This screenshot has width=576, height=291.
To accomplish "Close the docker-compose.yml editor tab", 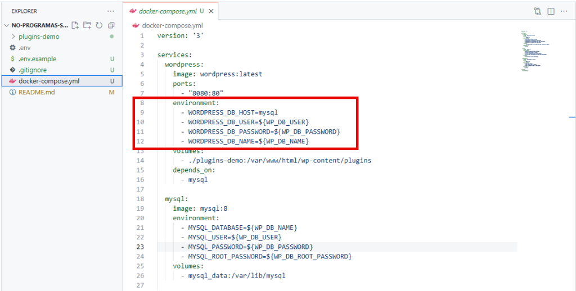I will [212, 11].
